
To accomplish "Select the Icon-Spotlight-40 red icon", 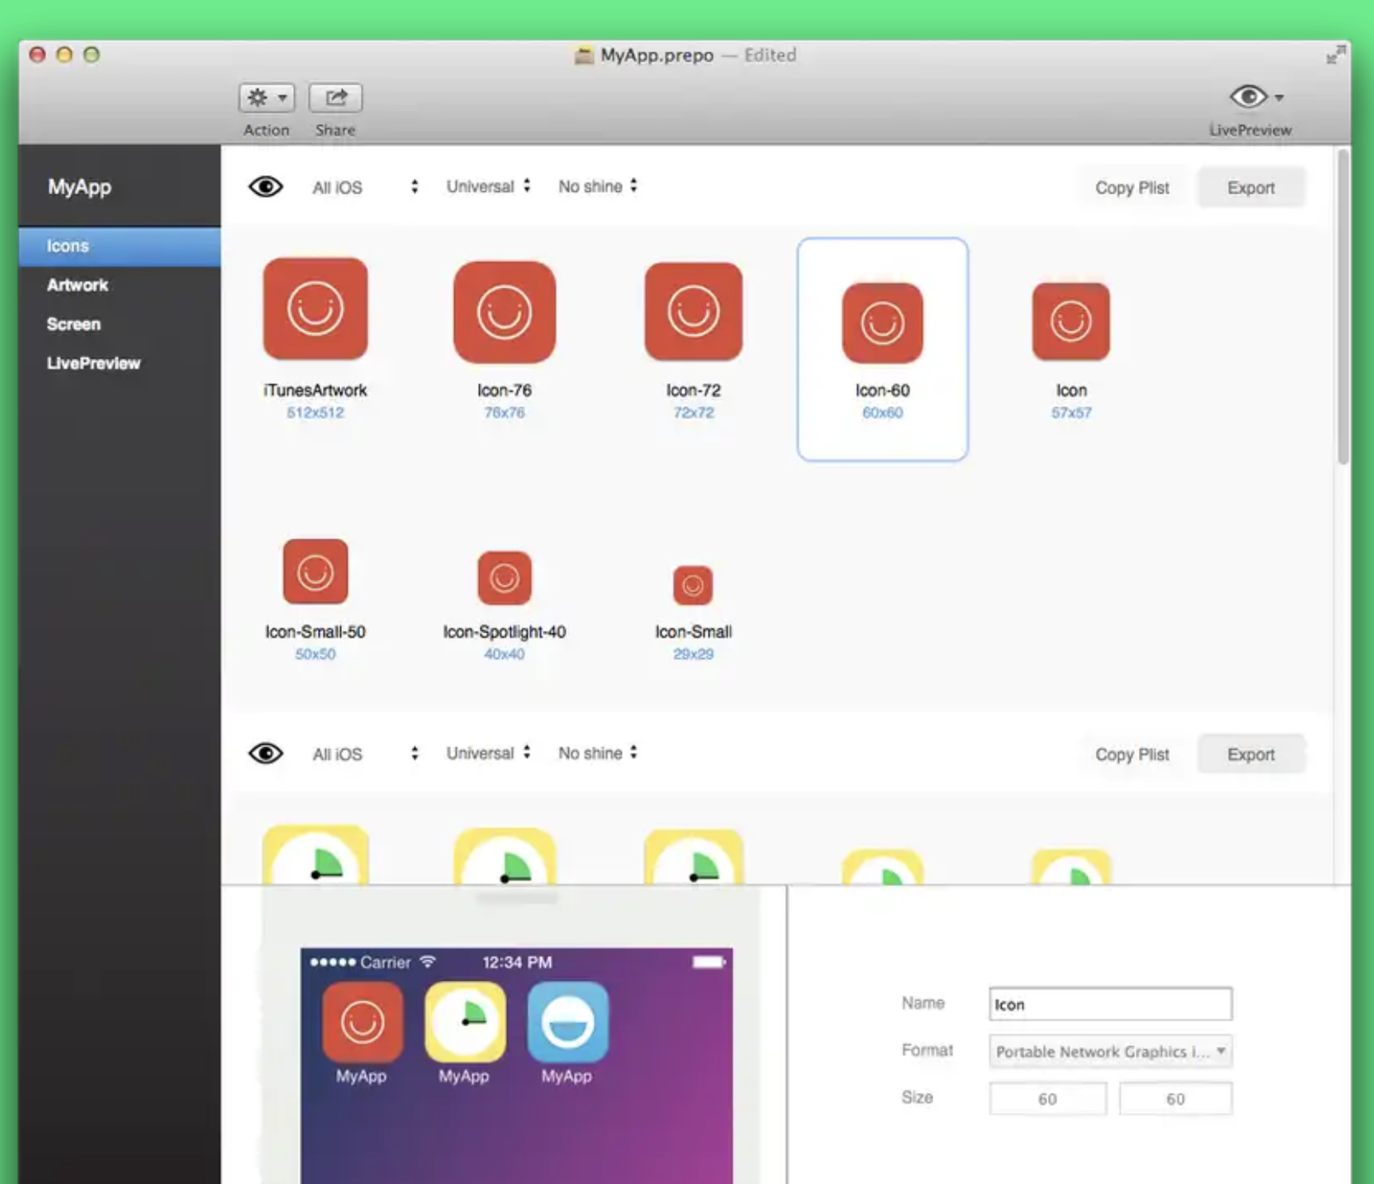I will coord(504,578).
